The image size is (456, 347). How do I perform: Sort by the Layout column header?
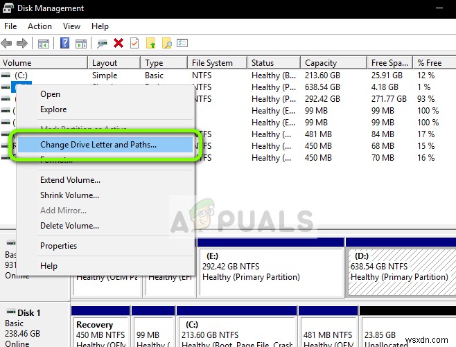[114, 63]
